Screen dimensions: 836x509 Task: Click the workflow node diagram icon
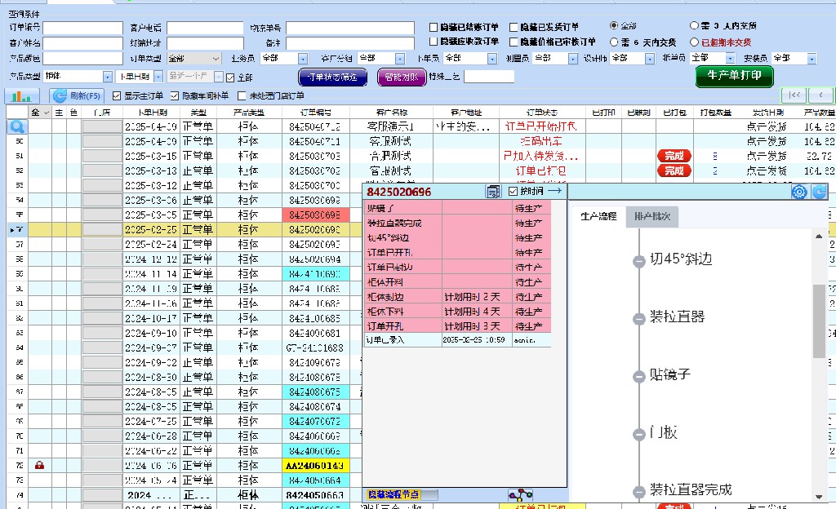point(520,495)
